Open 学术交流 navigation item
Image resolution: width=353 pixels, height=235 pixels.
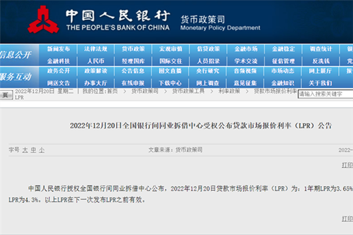[246, 61]
